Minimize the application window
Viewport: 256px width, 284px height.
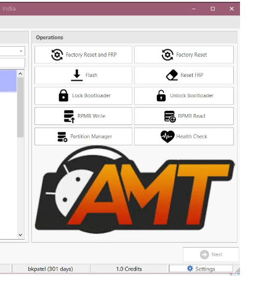click(x=194, y=9)
